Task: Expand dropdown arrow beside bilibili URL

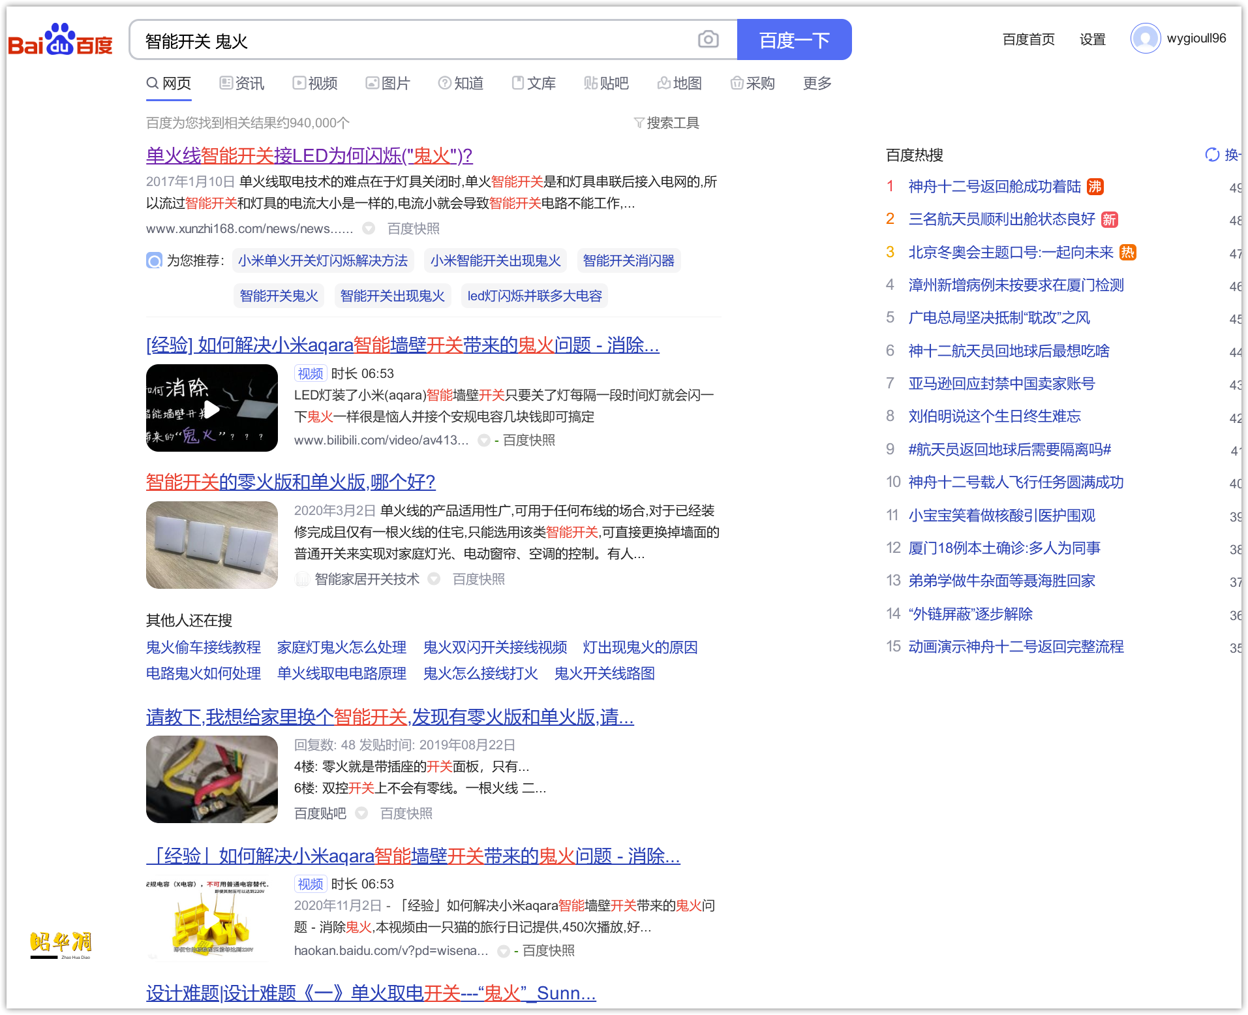Action: pos(484,441)
